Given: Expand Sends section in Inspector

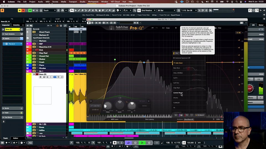Looking at the screenshot, I should click(12, 108).
